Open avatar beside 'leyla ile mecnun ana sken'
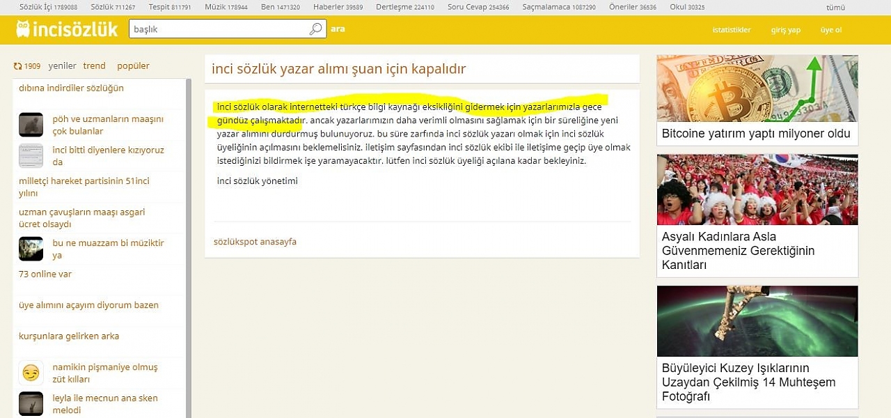Image resolution: width=891 pixels, height=418 pixels. click(x=31, y=404)
